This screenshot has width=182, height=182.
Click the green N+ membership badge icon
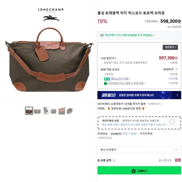tap(107, 79)
